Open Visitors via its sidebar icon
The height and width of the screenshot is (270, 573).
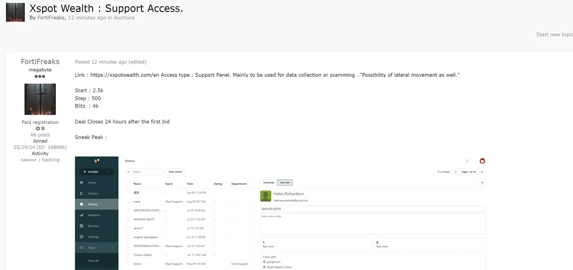pos(82,194)
